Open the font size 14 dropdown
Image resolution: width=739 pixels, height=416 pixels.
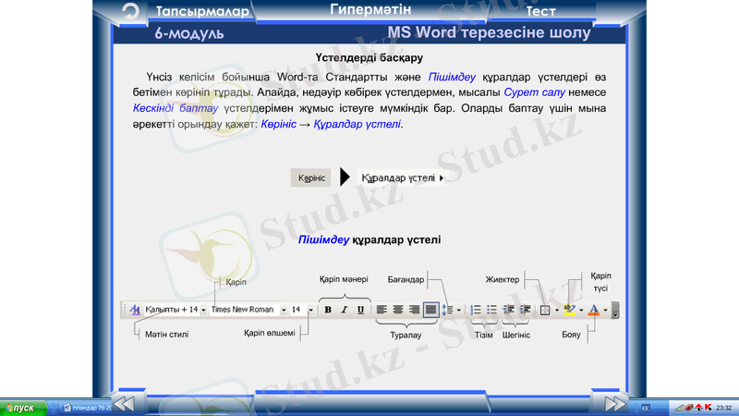[x=311, y=310]
